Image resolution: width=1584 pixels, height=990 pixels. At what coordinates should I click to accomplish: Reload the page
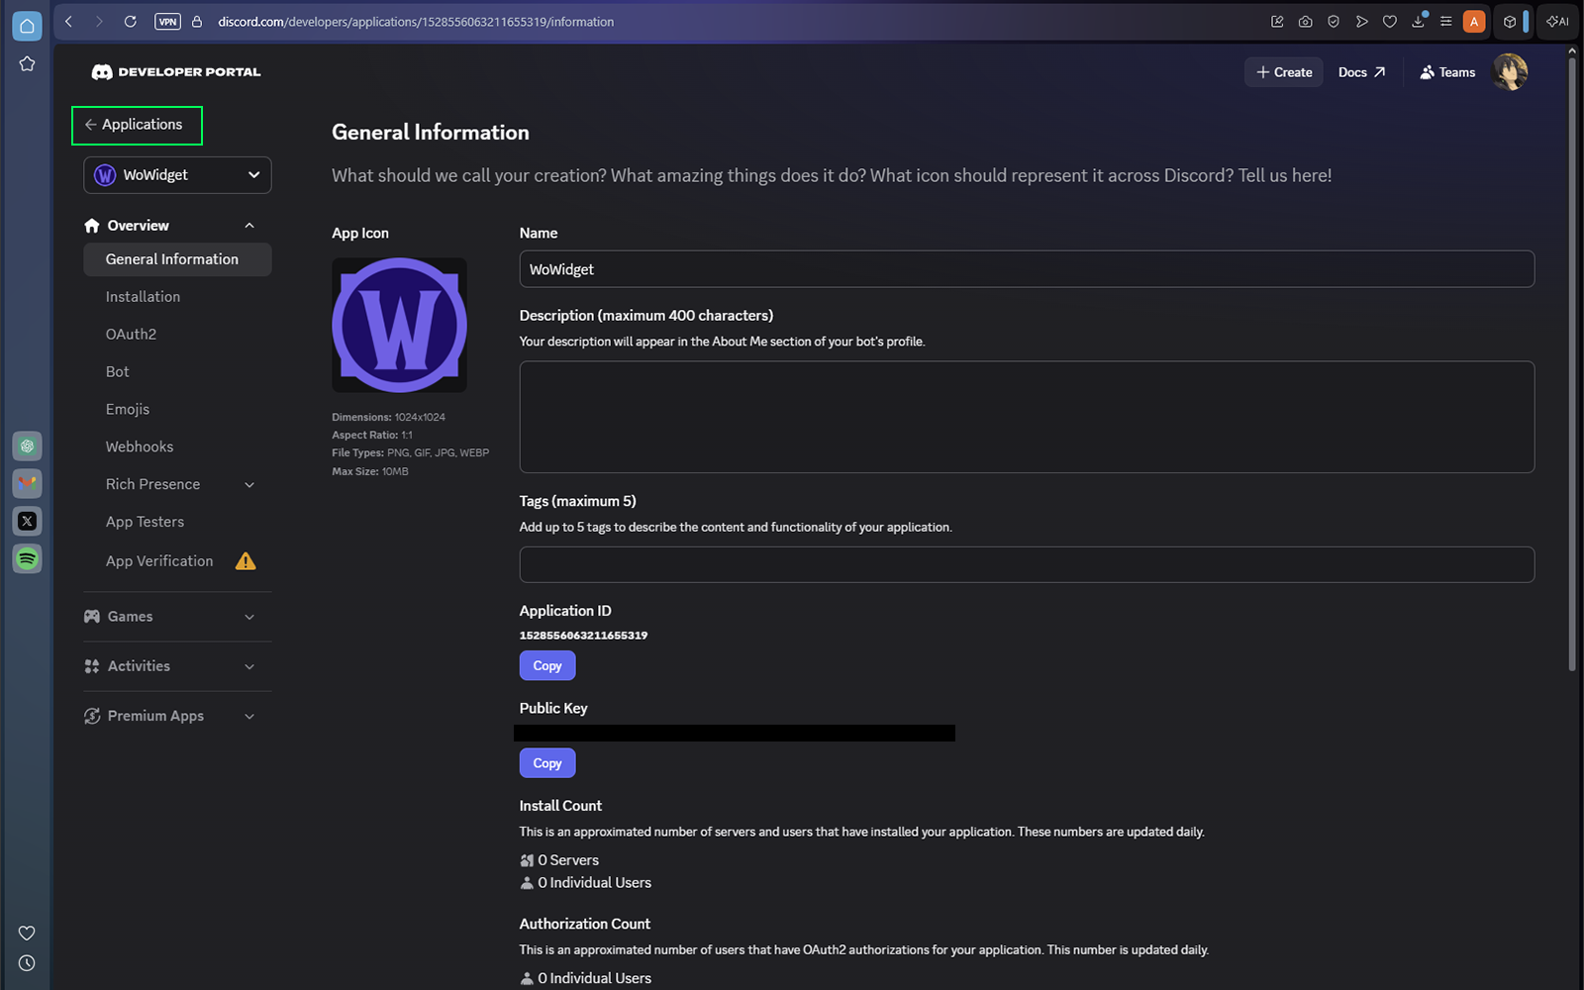pyautogui.click(x=130, y=22)
